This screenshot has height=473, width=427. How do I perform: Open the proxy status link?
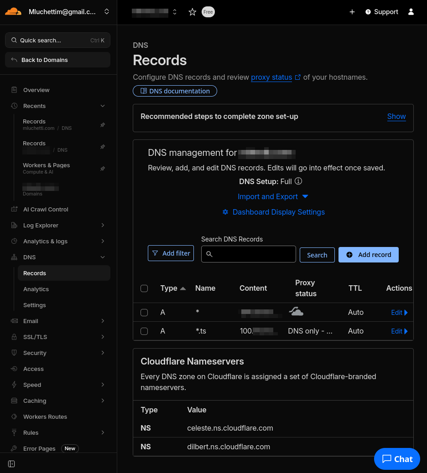(x=271, y=77)
